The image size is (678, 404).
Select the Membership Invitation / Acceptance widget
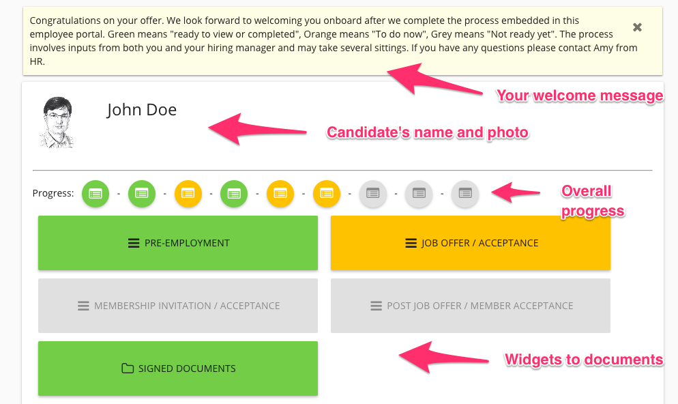click(x=178, y=305)
